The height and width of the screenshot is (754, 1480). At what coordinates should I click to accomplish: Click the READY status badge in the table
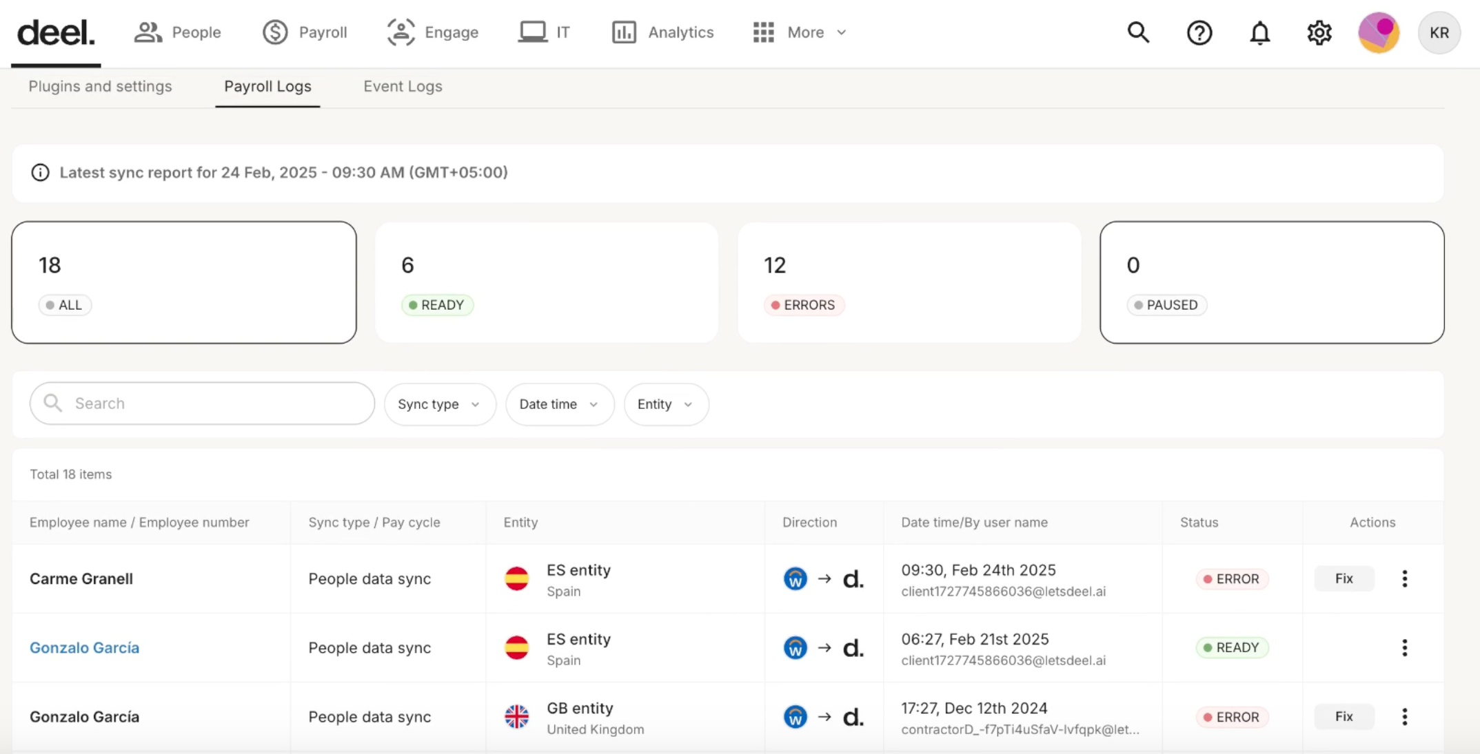1232,647
